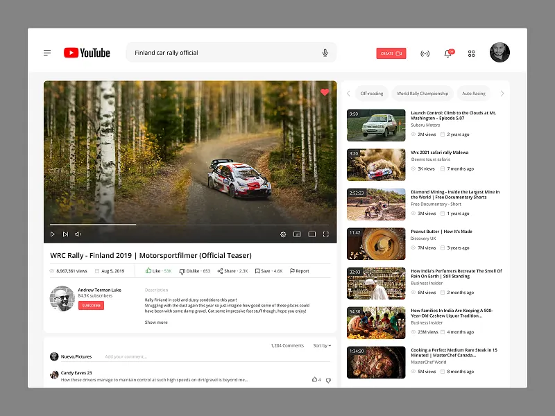Viewport: 555px width, 416px height.
Task: Enter fullscreen on the video player
Action: point(327,234)
